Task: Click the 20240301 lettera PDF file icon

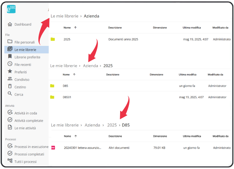Action: pos(53,148)
